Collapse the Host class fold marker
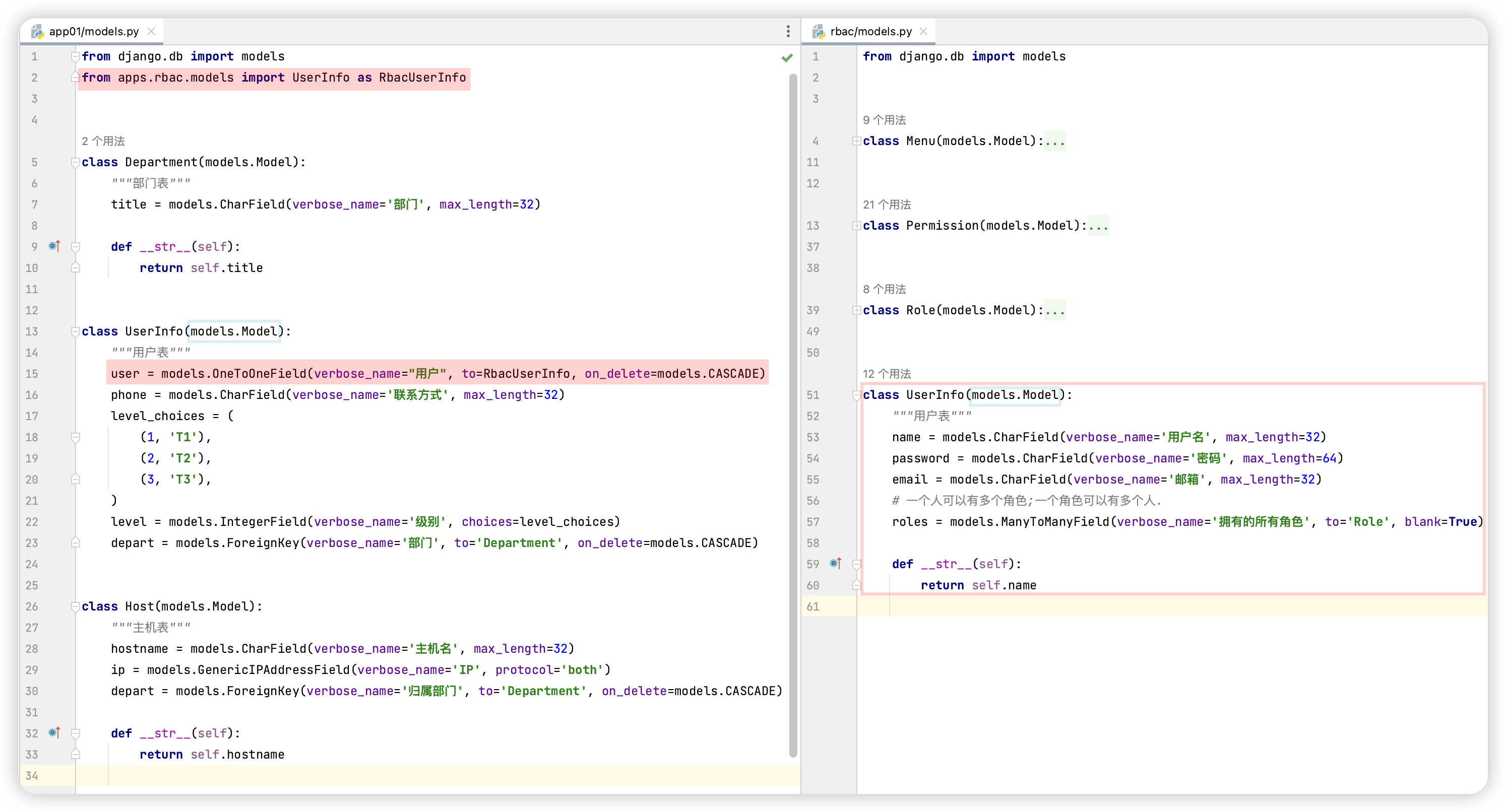The width and height of the screenshot is (1506, 812). [x=76, y=606]
